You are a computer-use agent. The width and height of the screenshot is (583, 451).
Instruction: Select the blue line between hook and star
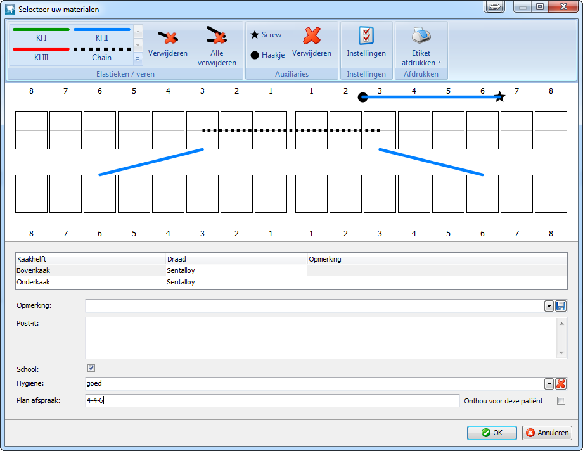432,97
